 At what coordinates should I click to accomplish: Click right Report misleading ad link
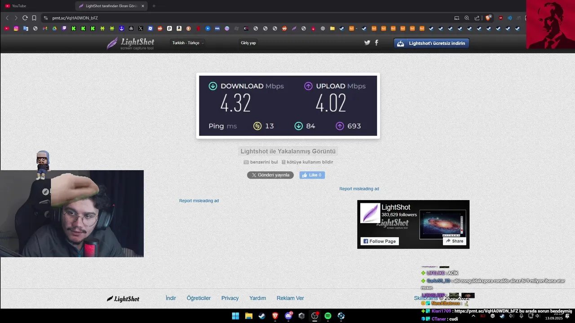(x=359, y=189)
